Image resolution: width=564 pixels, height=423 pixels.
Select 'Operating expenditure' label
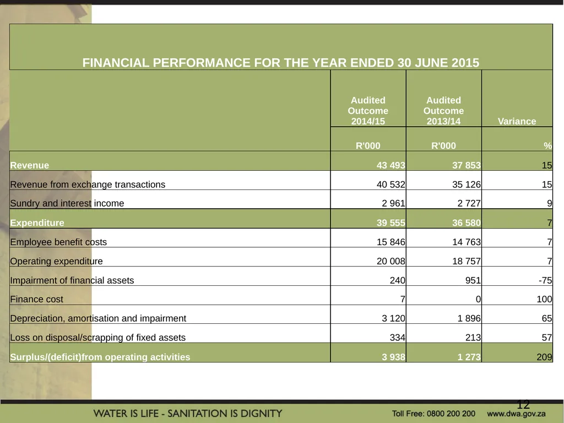pos(56,261)
